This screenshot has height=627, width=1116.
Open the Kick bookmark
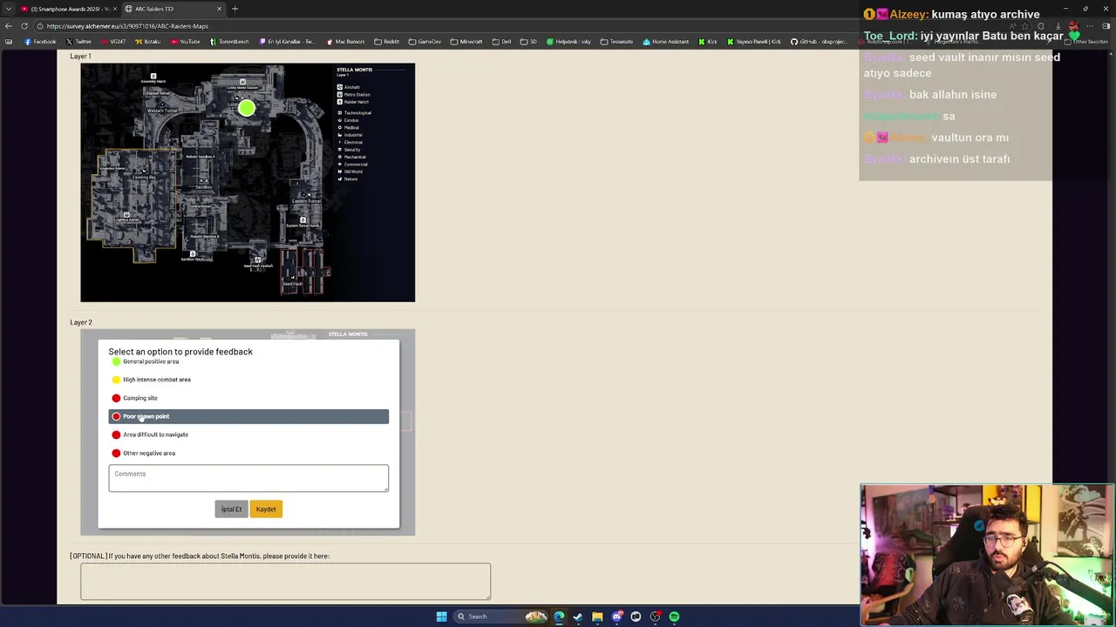pos(708,42)
